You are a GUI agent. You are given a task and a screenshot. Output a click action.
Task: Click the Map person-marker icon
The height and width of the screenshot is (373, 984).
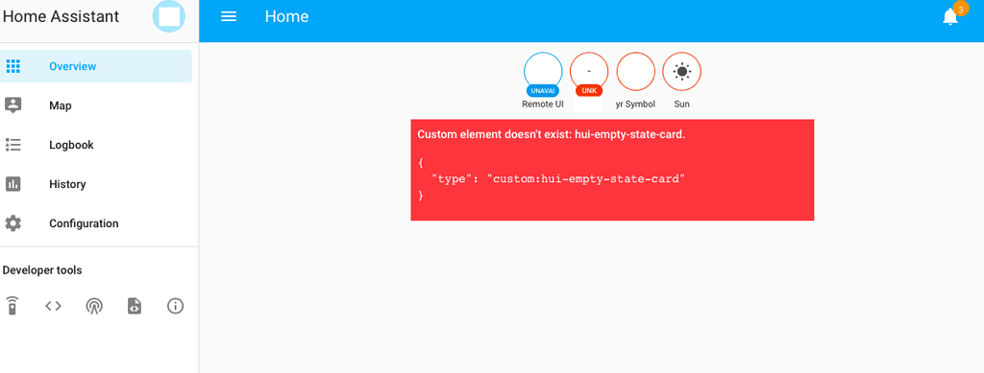(13, 105)
